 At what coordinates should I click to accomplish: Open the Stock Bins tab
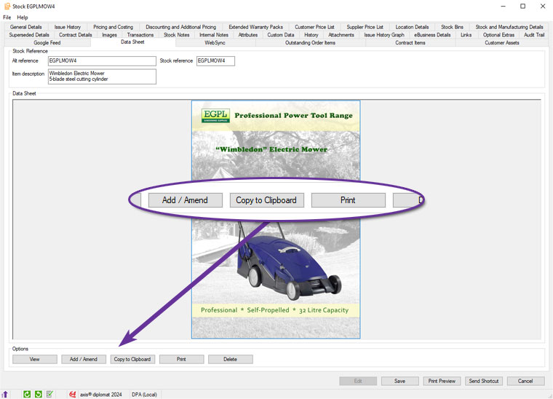coord(452,27)
